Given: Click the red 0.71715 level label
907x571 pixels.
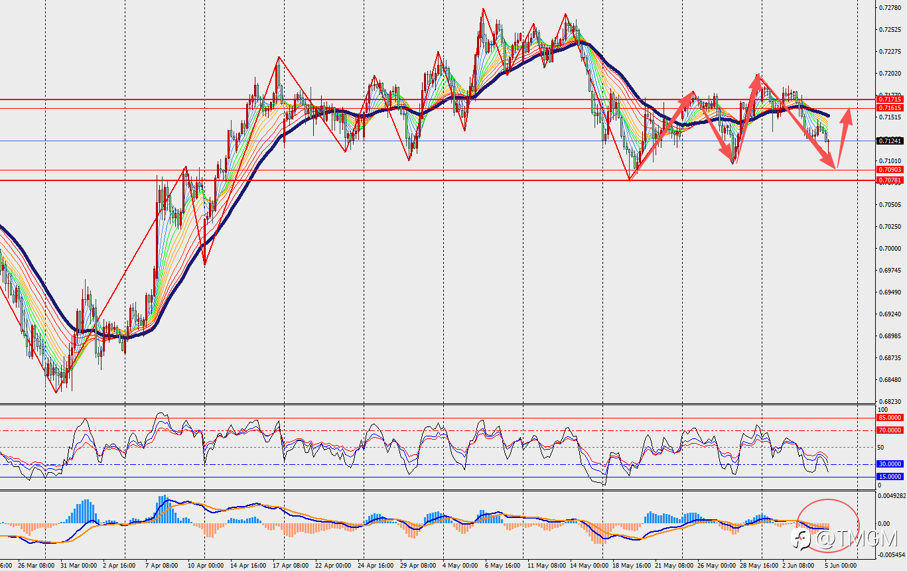Looking at the screenshot, I should click(x=889, y=99).
